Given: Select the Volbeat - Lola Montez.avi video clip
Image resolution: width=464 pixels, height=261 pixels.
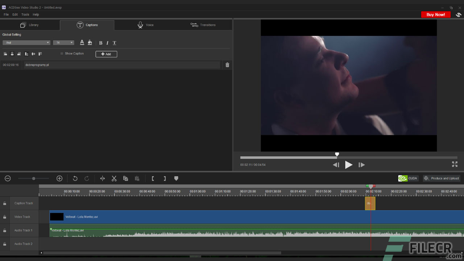Looking at the screenshot, I should 257,217.
